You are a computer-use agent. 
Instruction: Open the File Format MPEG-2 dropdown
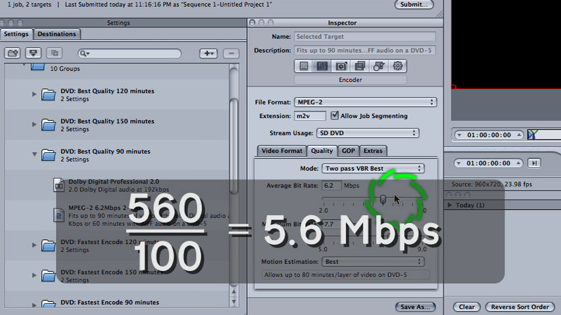tap(365, 102)
